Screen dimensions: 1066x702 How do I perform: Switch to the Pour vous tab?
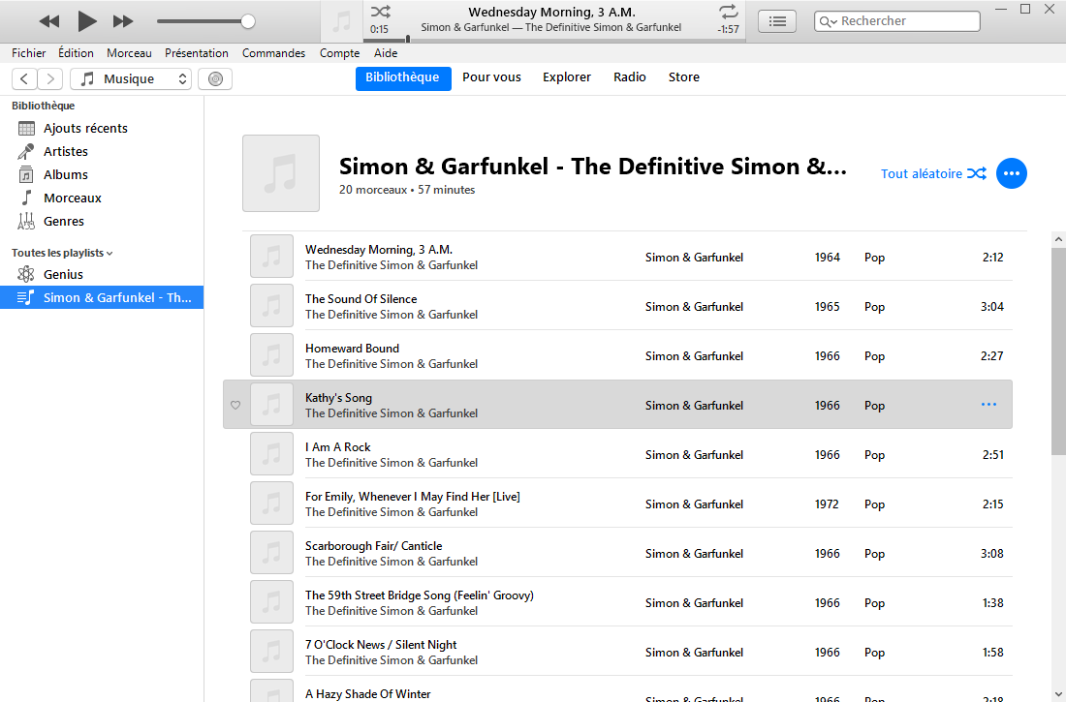click(x=491, y=77)
